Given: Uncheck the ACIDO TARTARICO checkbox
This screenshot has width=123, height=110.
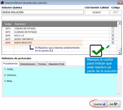Looking at the screenshot, I should click(x=113, y=39).
